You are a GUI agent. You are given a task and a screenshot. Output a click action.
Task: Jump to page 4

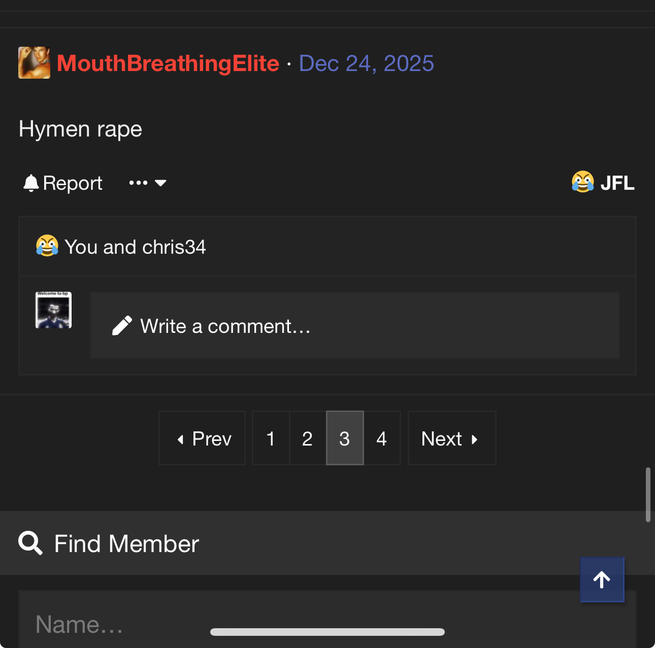point(382,438)
